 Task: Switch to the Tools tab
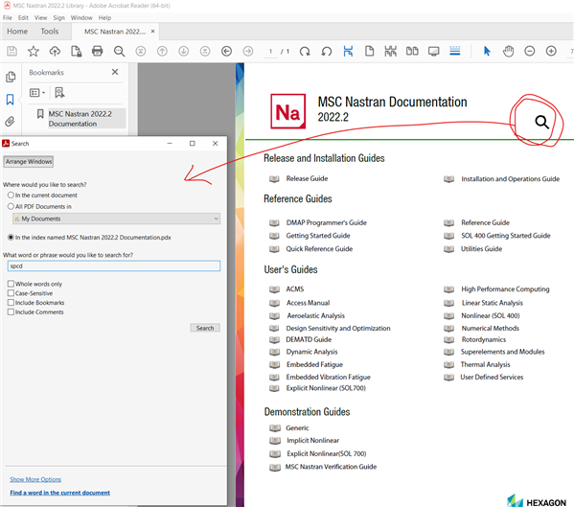pyautogui.click(x=50, y=32)
